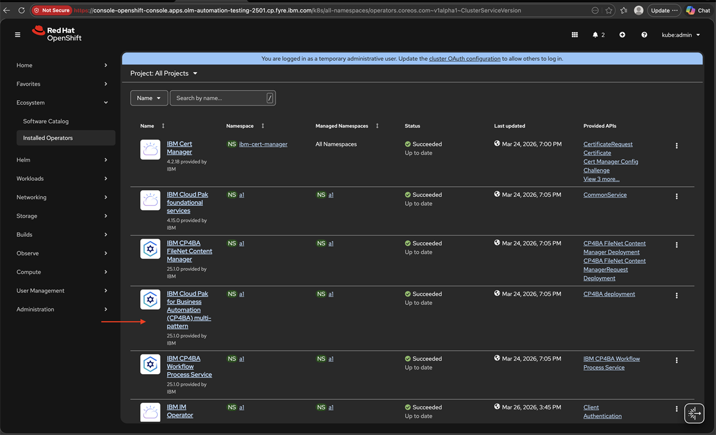716x435 pixels.
Task: Open the Client Authentication API link
Action: coord(603,412)
